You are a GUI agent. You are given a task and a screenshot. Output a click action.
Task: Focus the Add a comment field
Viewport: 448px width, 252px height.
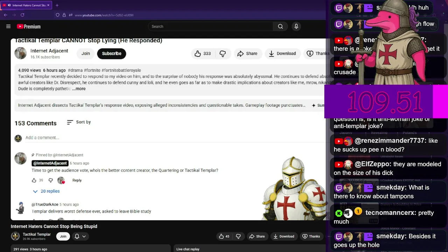pos(175,138)
